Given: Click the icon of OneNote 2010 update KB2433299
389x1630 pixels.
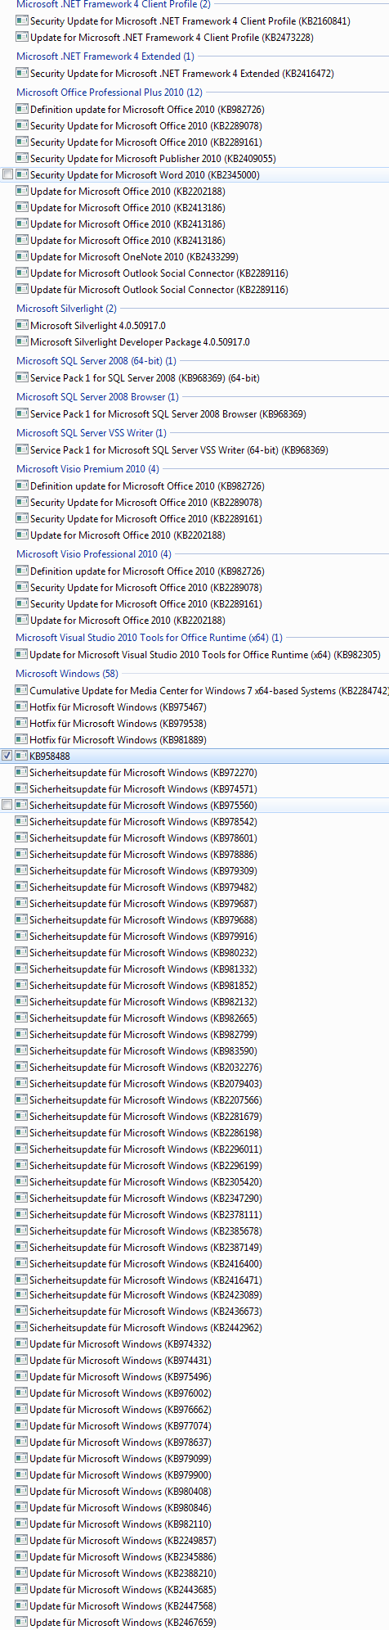Looking at the screenshot, I should [x=22, y=257].
